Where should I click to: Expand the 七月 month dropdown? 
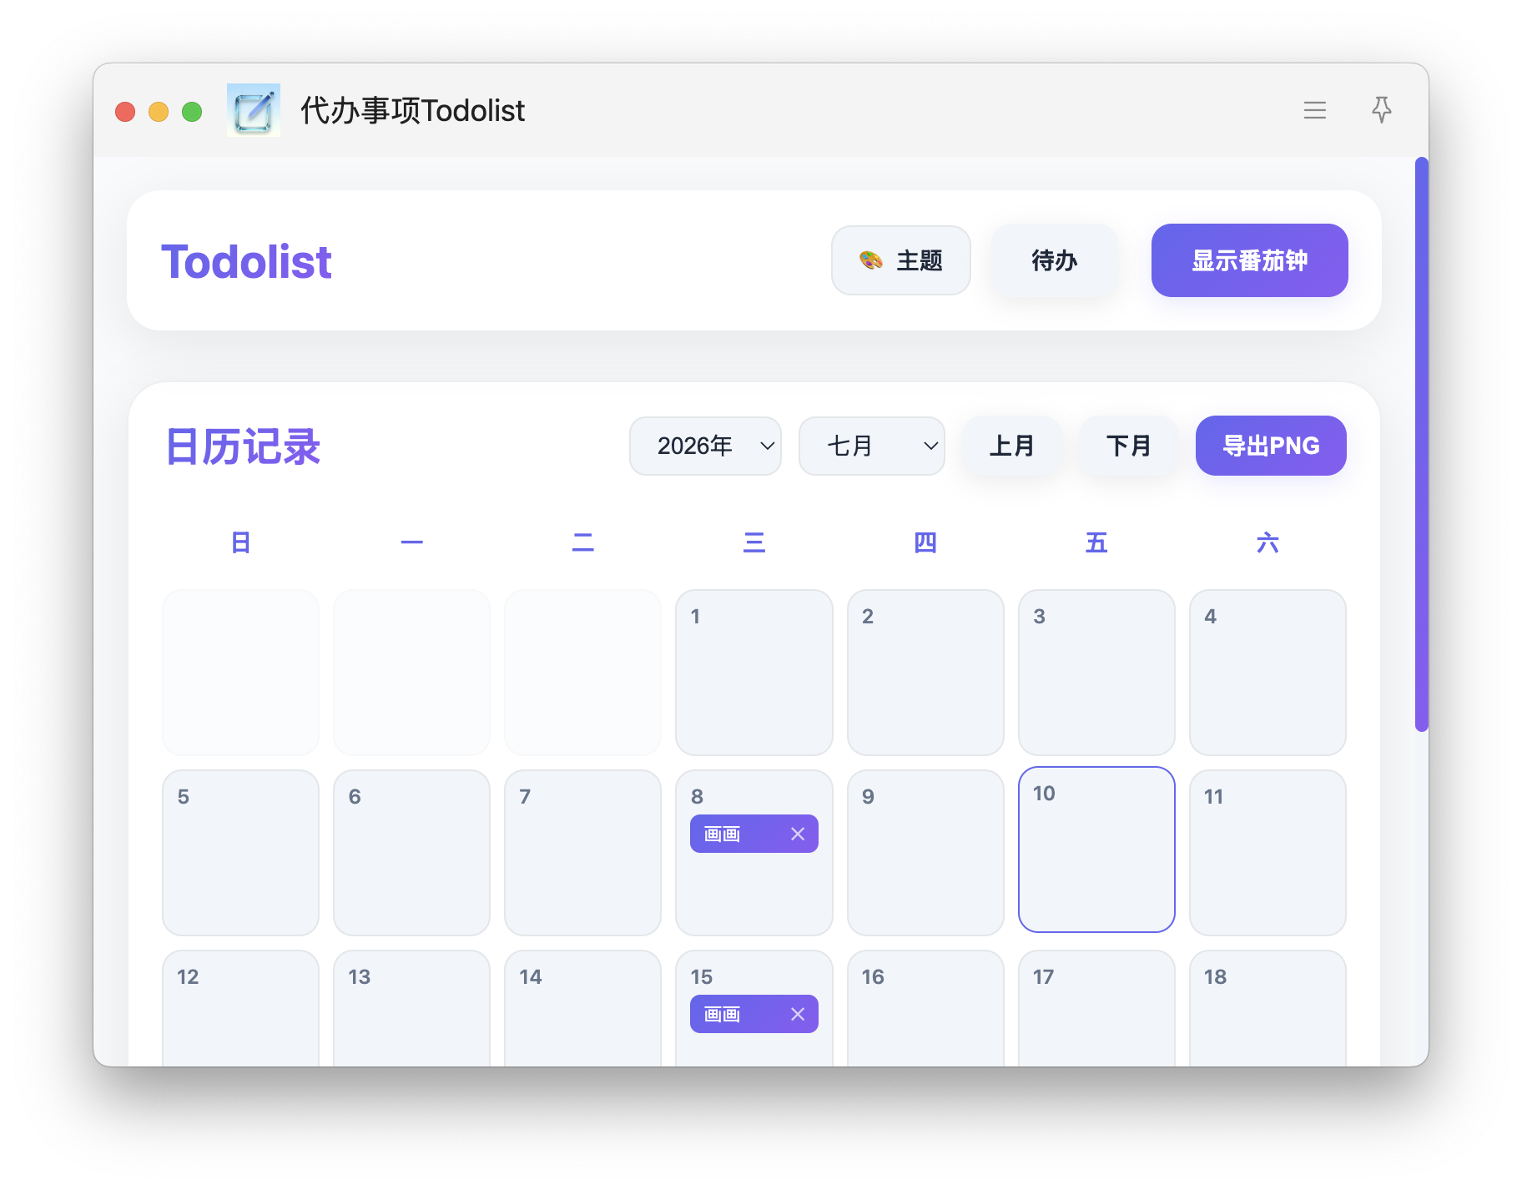click(871, 446)
